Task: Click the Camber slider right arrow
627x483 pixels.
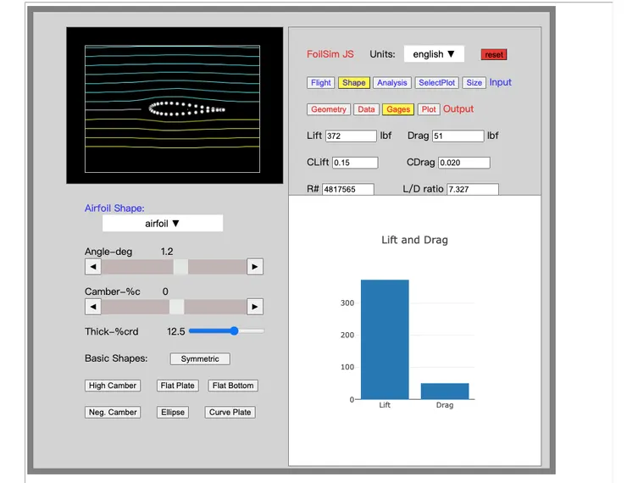Action: coord(255,307)
